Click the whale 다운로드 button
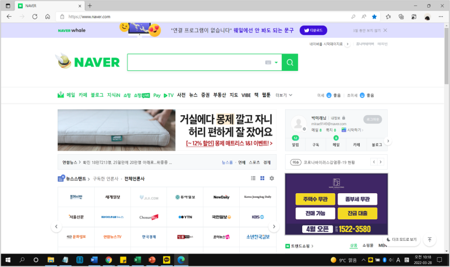450x267 pixels. [x=313, y=30]
